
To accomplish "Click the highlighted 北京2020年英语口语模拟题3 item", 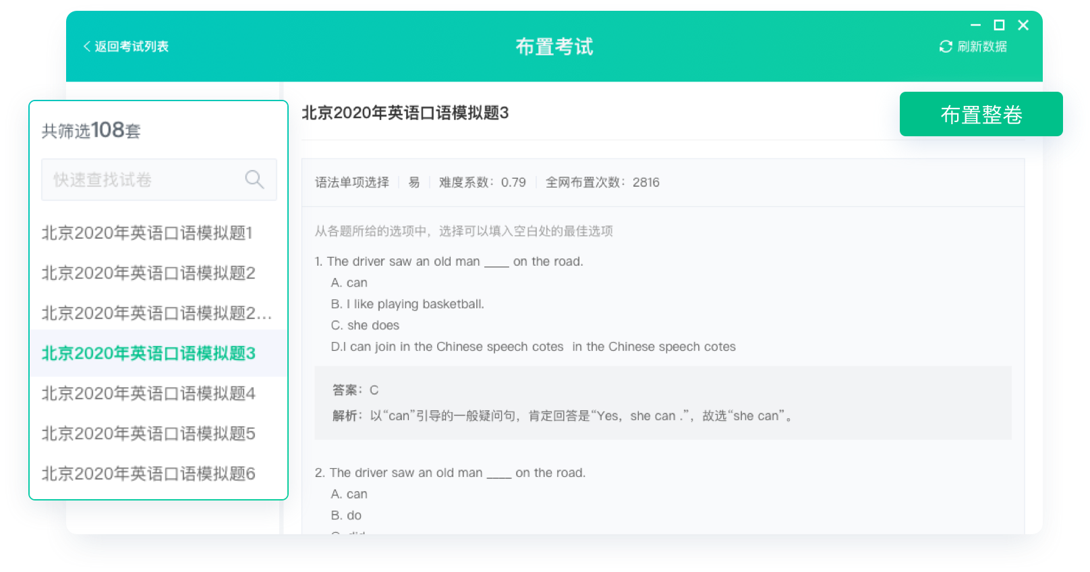I will 148,353.
